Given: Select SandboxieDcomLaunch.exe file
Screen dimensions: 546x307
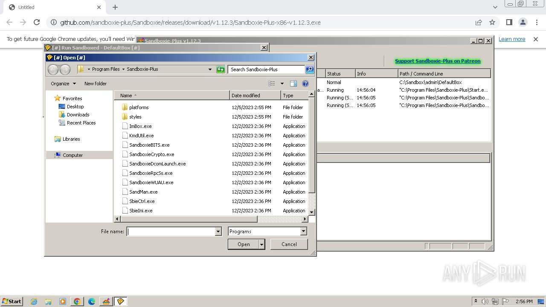Looking at the screenshot, I should pyautogui.click(x=157, y=164).
